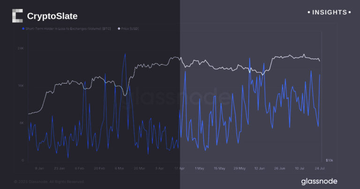Screen dimensions: 360x189
Task: Click the blue legend dot for Short-Term Holder
Action: [x=23, y=29]
